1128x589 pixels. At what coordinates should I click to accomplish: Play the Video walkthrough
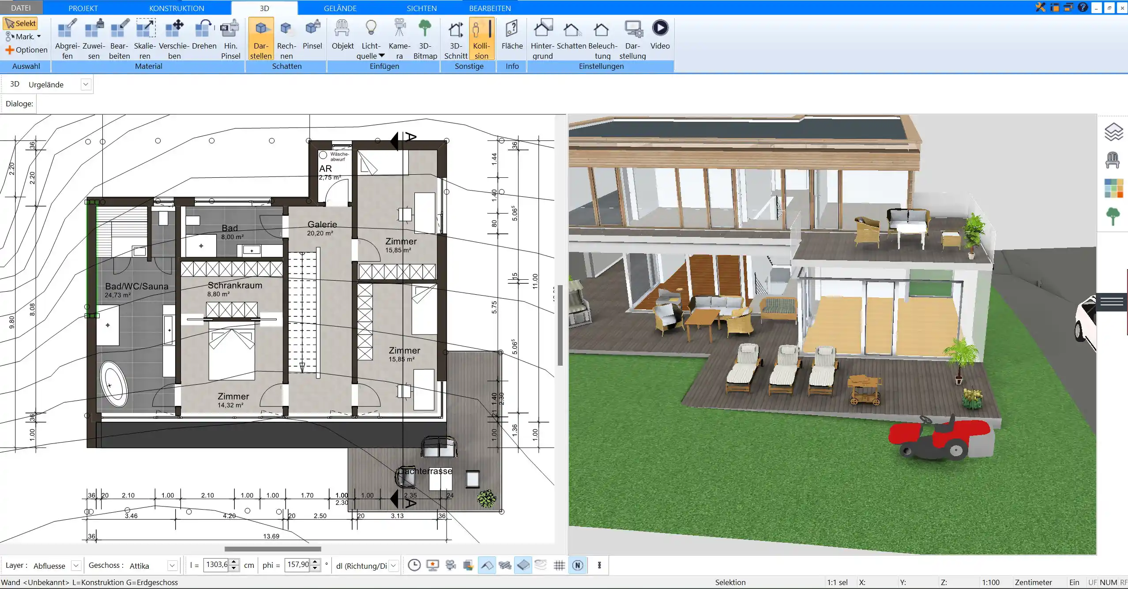(660, 34)
